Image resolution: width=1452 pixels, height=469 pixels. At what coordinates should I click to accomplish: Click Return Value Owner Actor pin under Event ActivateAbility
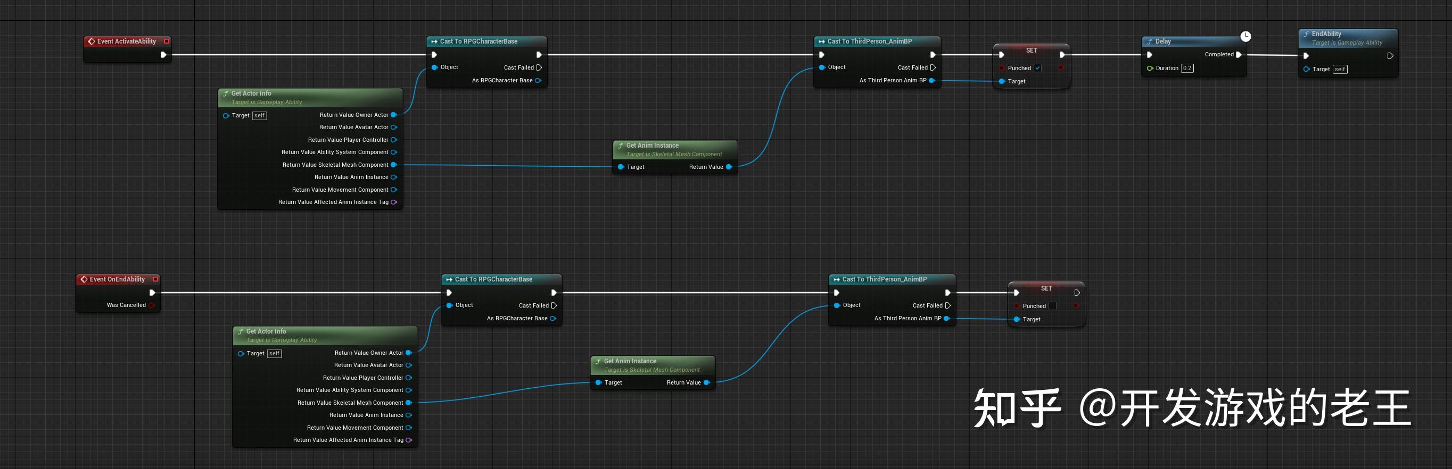(393, 115)
